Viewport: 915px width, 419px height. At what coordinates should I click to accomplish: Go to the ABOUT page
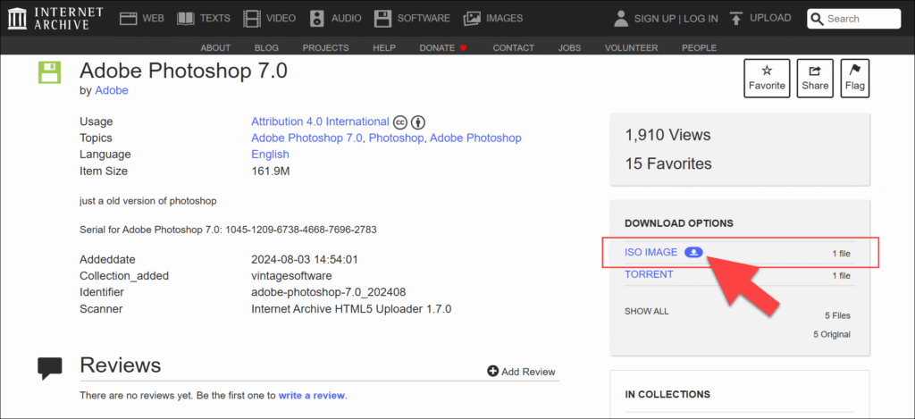tap(215, 48)
